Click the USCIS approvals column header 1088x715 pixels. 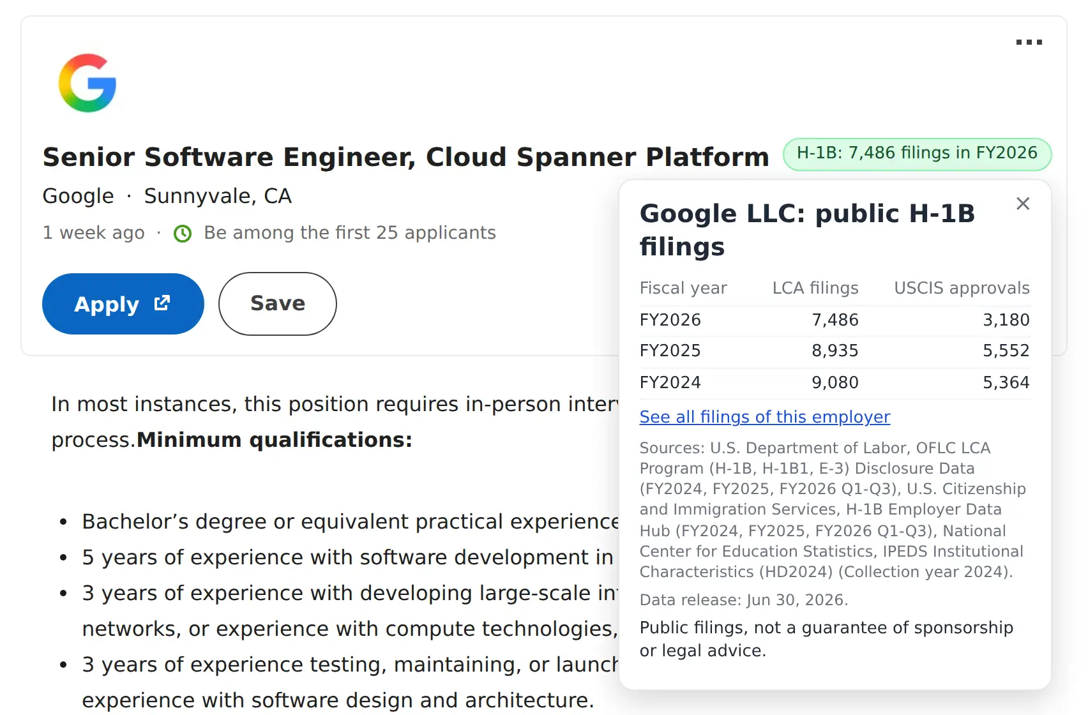(962, 288)
